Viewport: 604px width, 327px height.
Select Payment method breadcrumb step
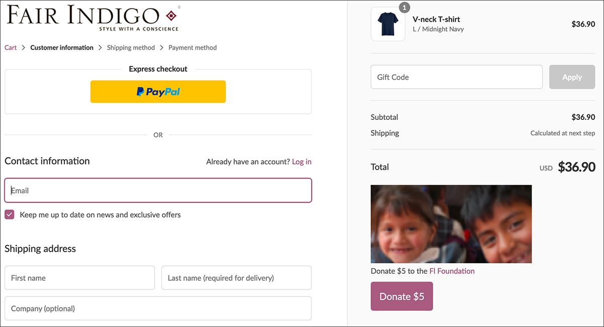click(x=192, y=48)
